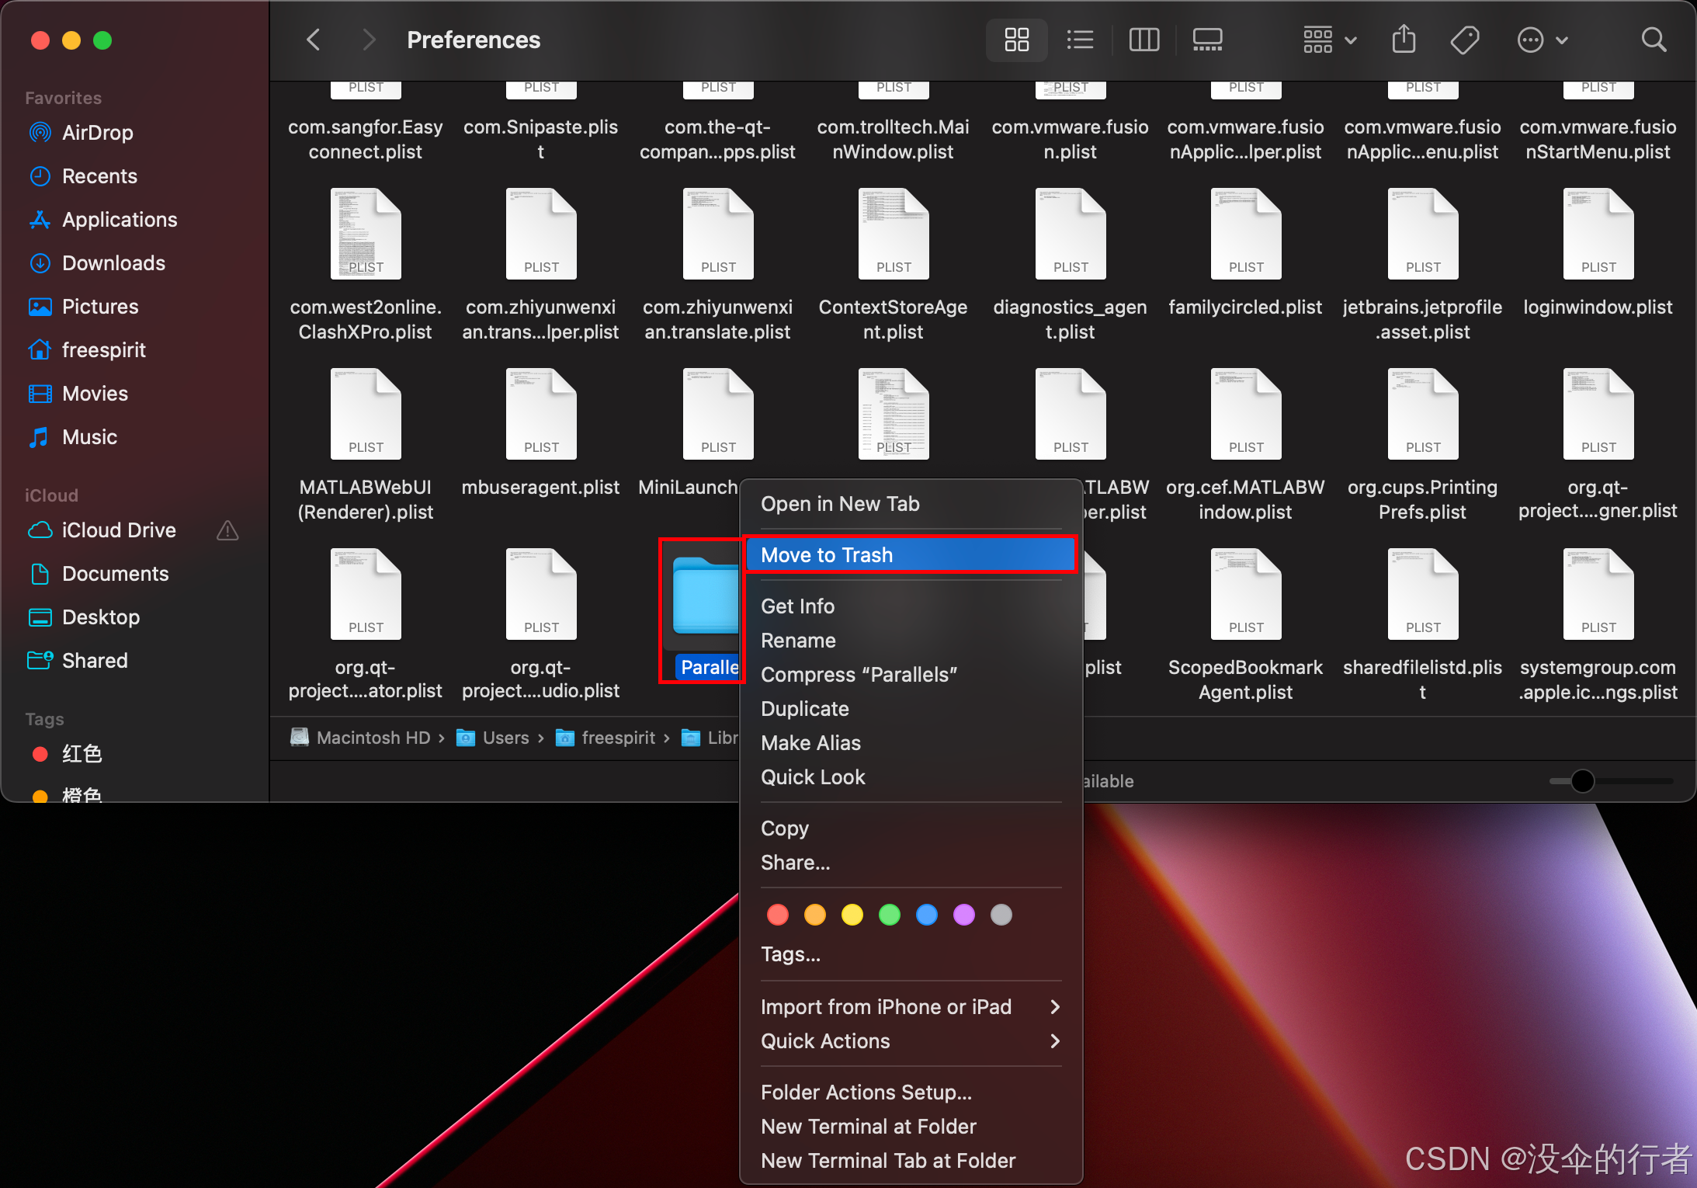Screen dimensions: 1697x1188
Task: Click the Edit Tags toolbar icon
Action: pos(1465,40)
